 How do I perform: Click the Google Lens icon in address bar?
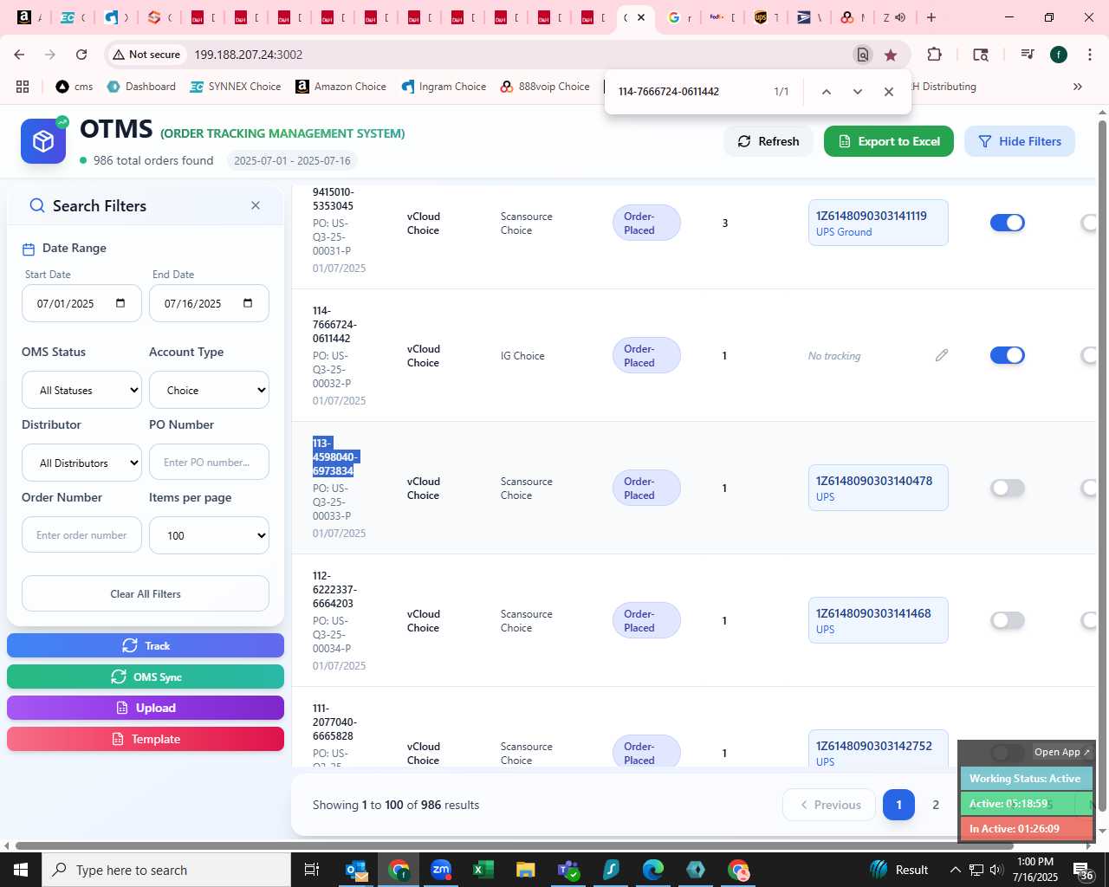point(863,55)
